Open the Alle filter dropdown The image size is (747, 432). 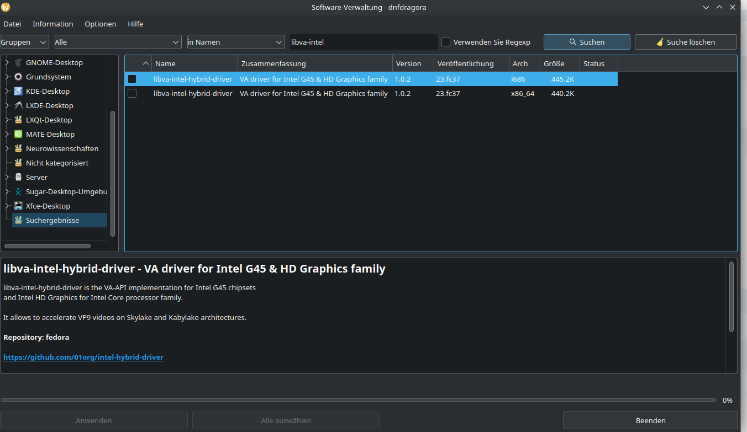[x=118, y=42]
